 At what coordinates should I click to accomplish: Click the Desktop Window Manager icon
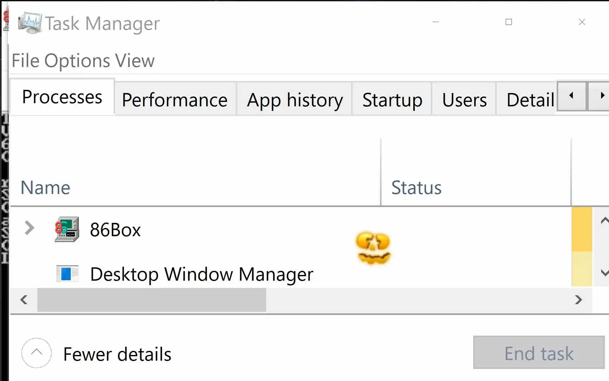pyautogui.click(x=67, y=274)
